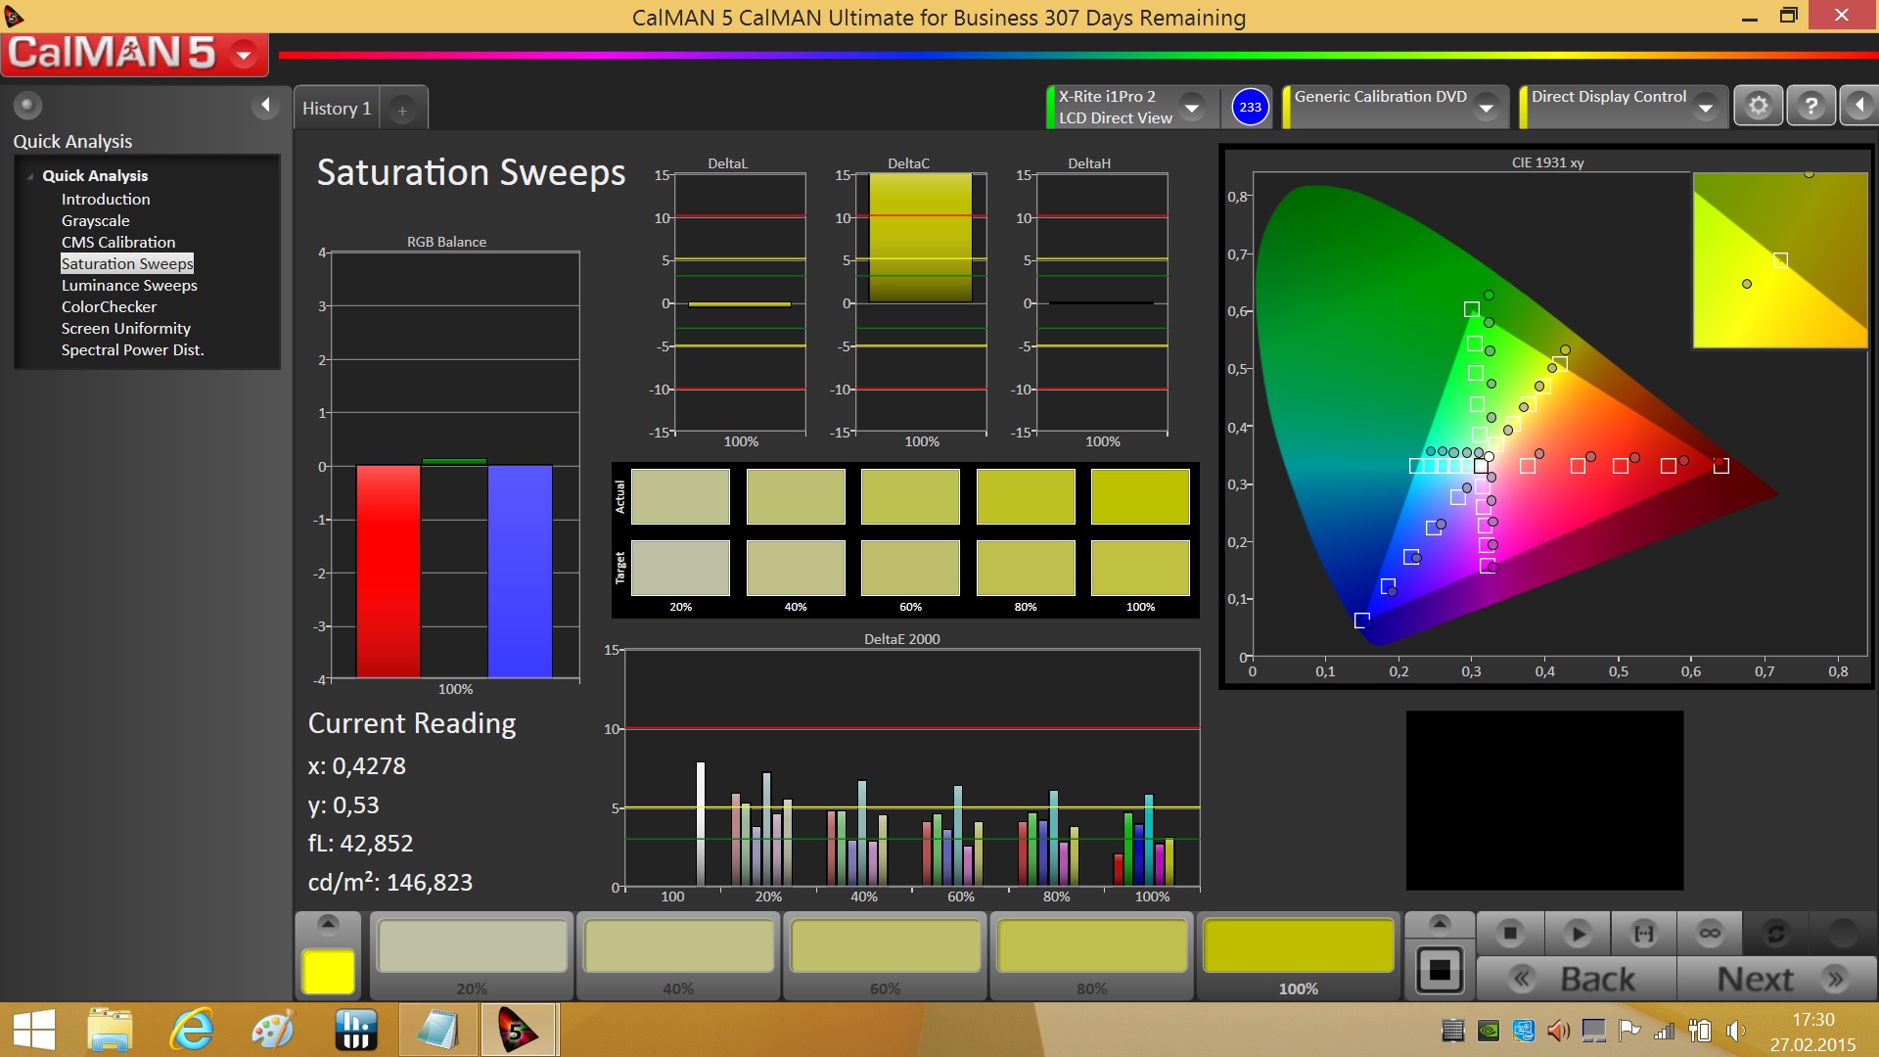Click the blue 233 meter status indicator
The height and width of the screenshot is (1057, 1879).
[x=1250, y=108]
